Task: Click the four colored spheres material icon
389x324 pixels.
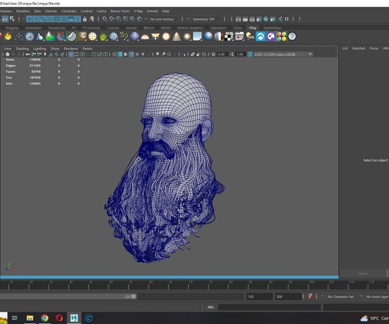Action: (x=281, y=36)
